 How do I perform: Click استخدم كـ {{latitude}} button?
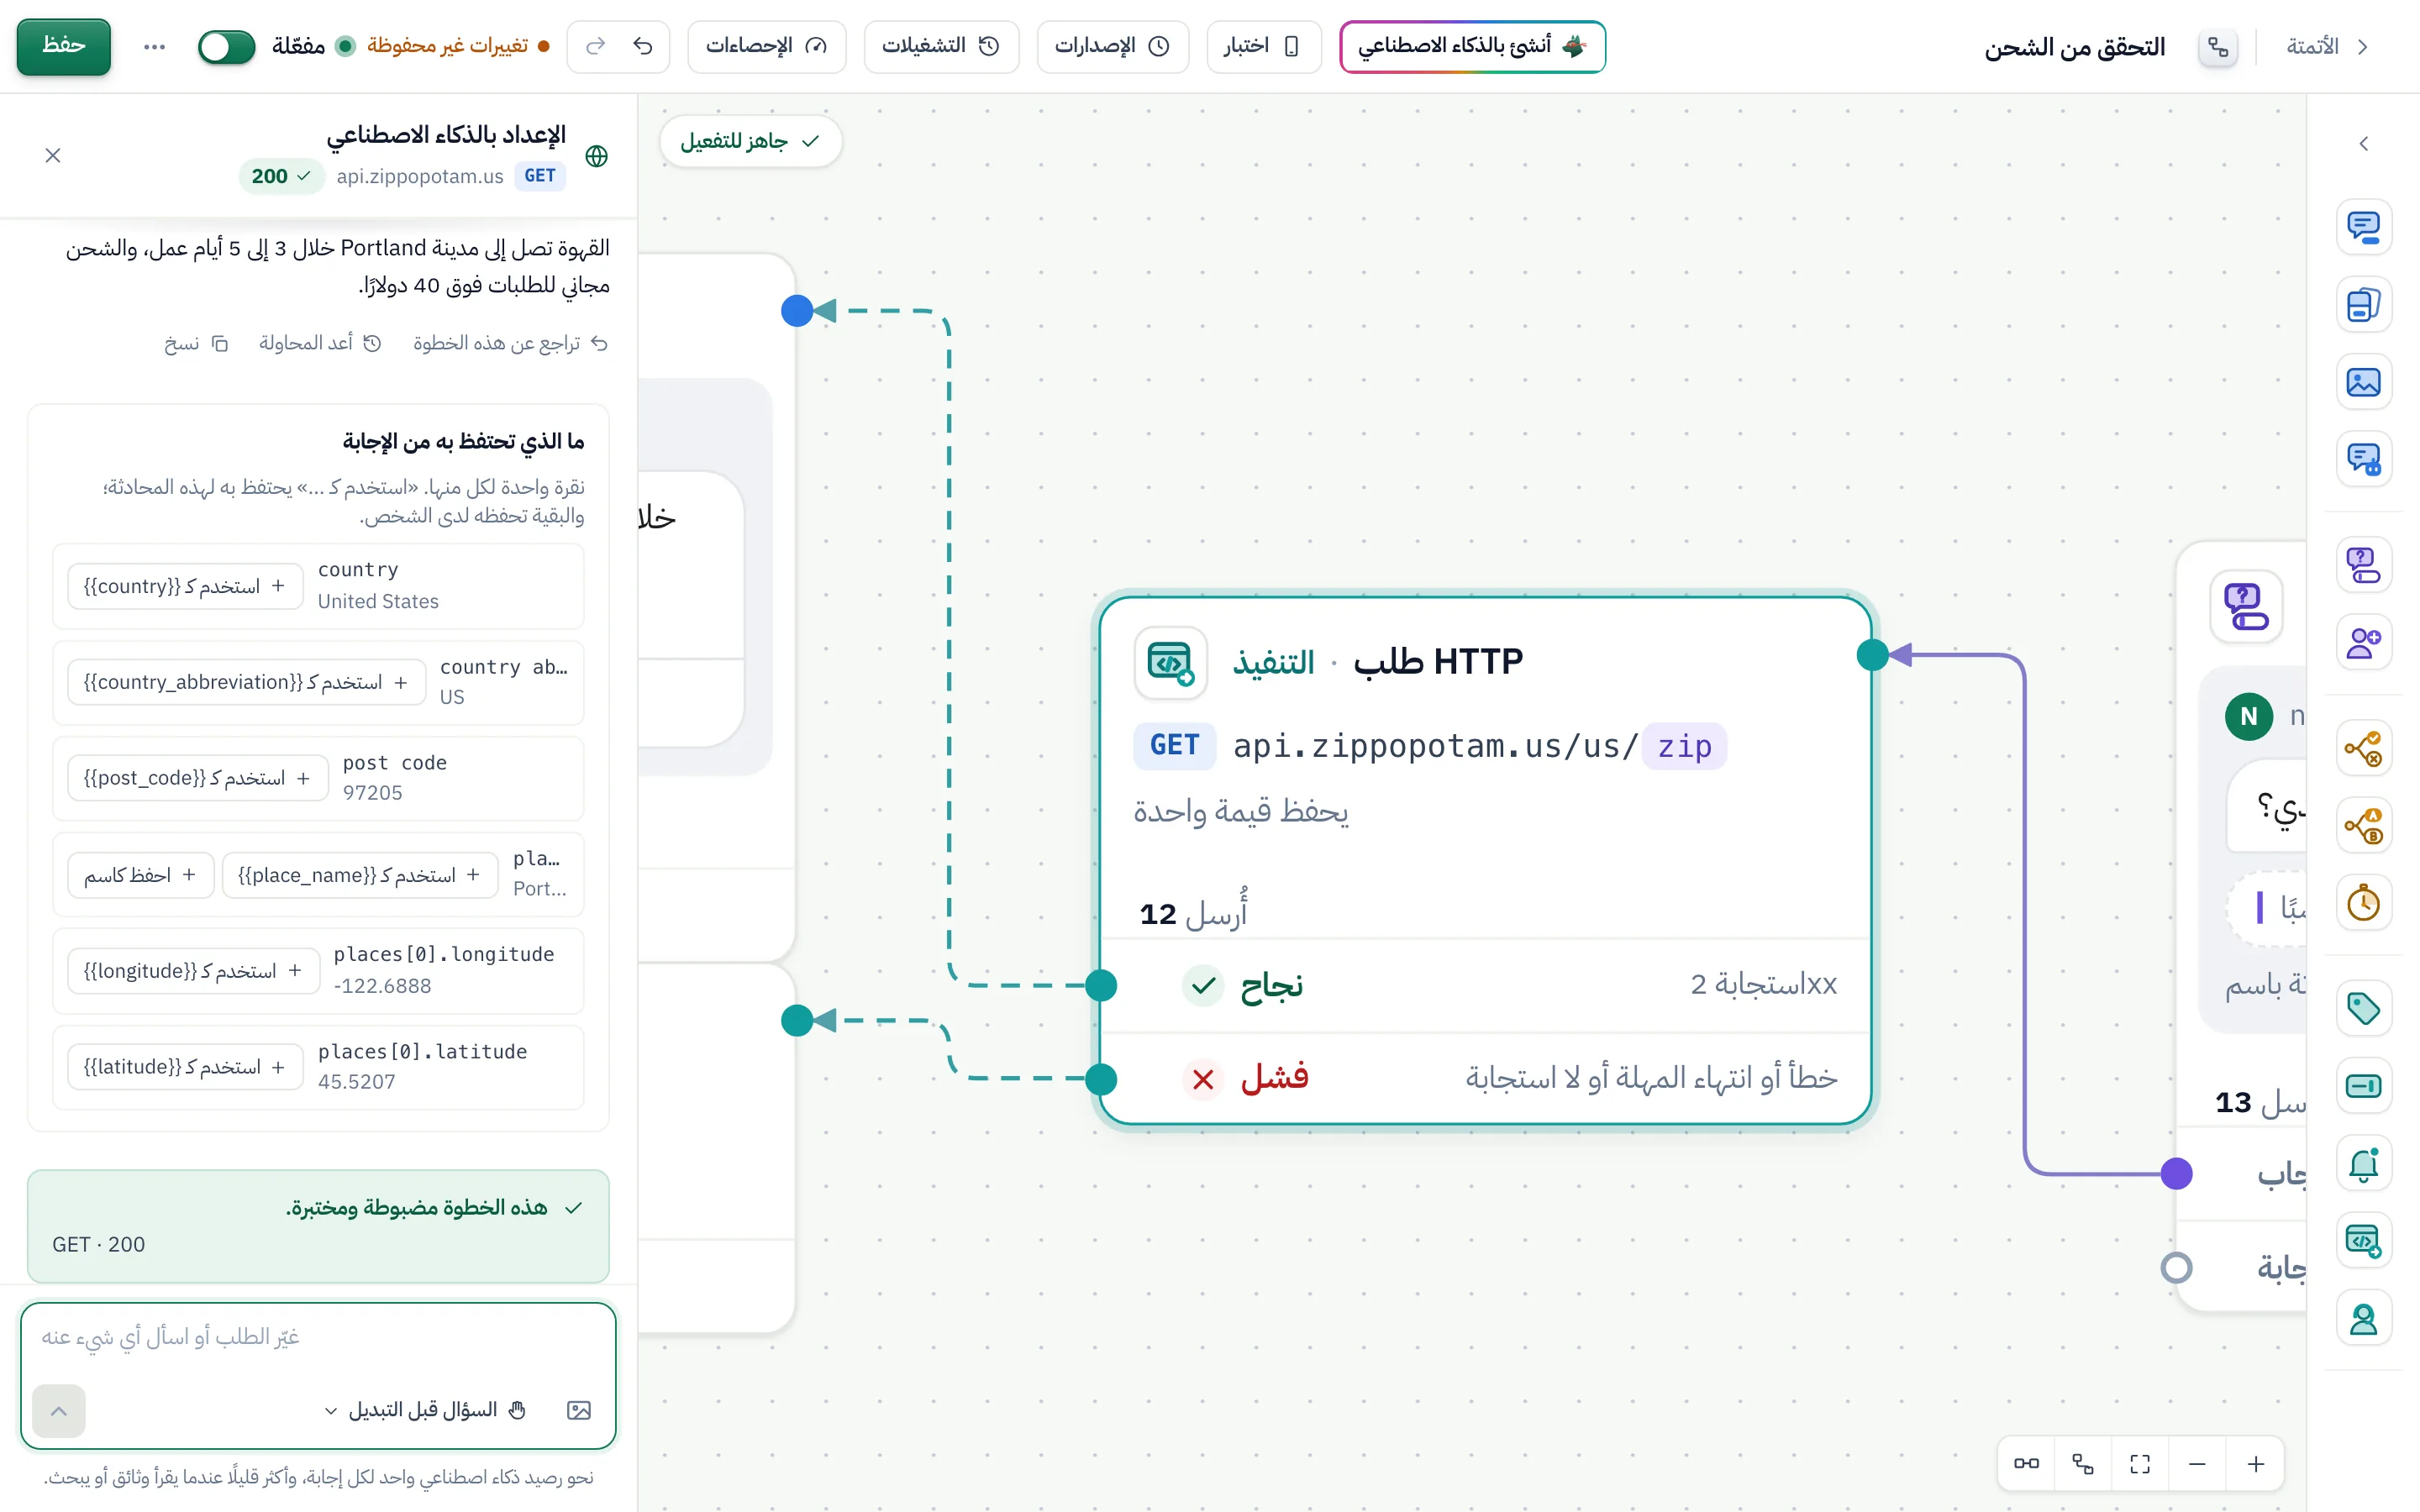click(x=185, y=1067)
